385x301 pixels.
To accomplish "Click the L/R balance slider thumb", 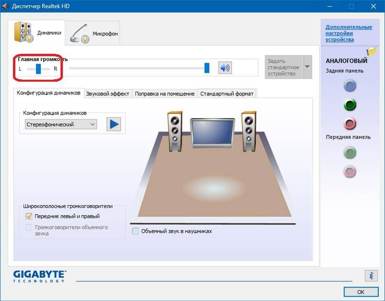I will tap(38, 69).
